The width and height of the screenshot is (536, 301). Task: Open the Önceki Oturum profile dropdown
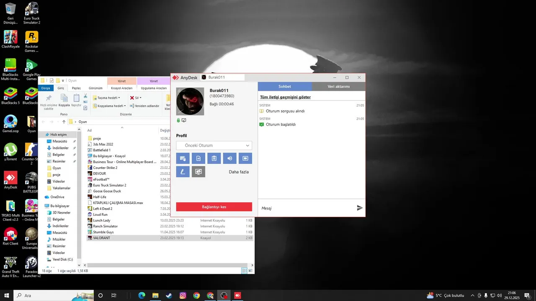tap(214, 145)
